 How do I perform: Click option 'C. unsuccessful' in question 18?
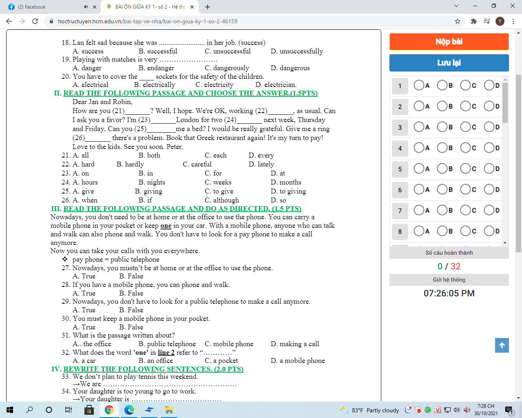[228, 51]
